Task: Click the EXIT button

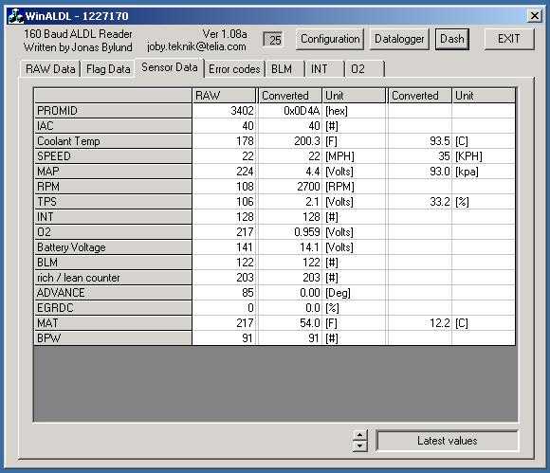Action: point(509,39)
